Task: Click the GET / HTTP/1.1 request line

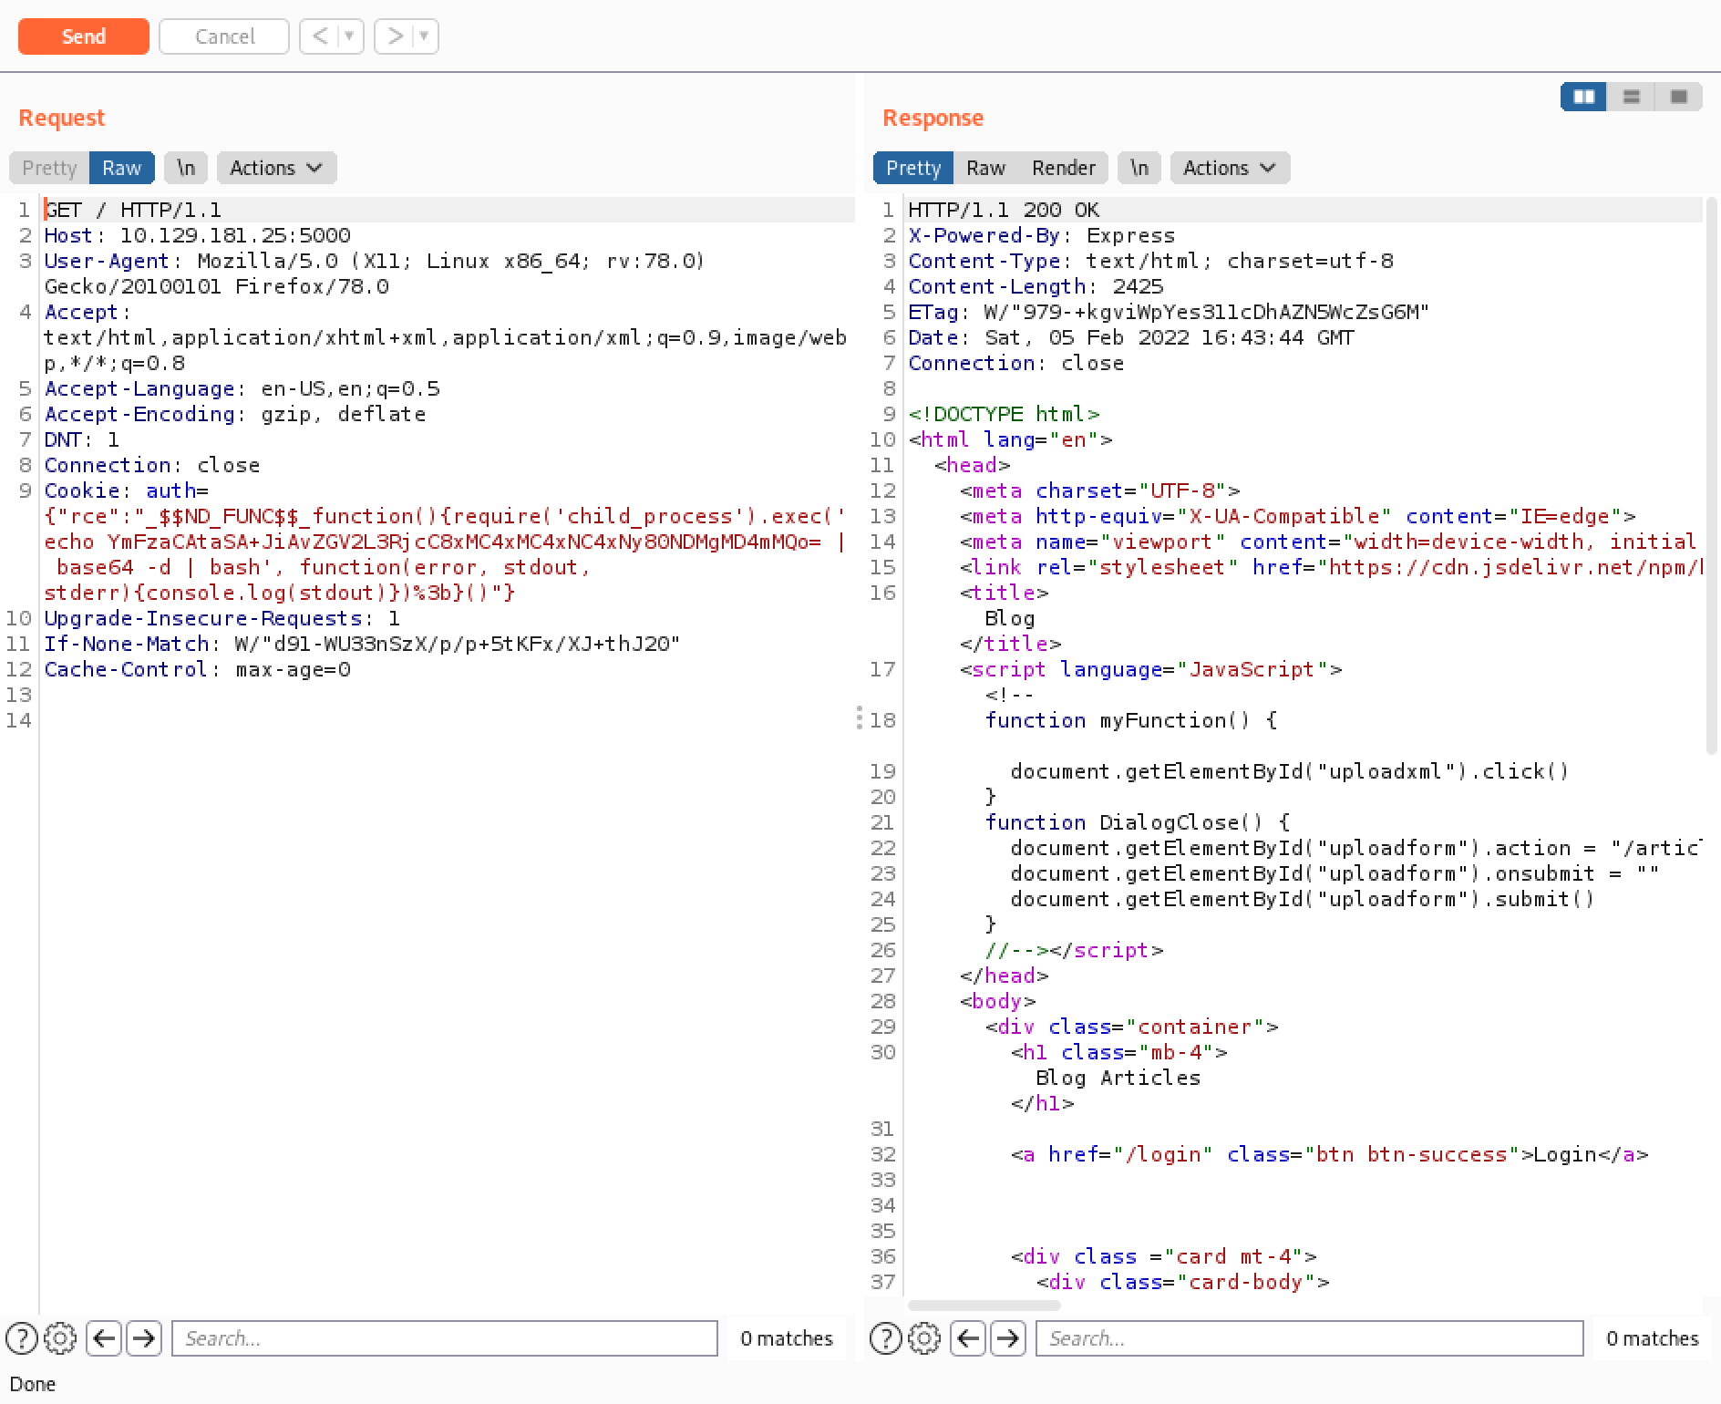Action: click(x=133, y=210)
